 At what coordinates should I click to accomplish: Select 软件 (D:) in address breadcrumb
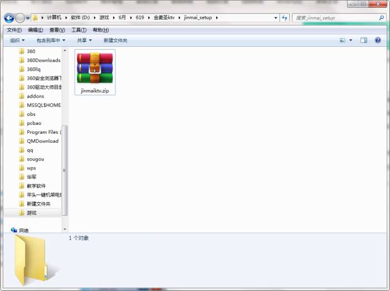(80, 17)
